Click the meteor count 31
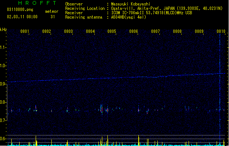Image resolution: width=229 pixels, height=146 pixels. (53, 17)
